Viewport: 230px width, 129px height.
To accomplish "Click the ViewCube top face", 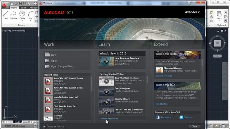I will pyautogui.click(x=217, y=43).
